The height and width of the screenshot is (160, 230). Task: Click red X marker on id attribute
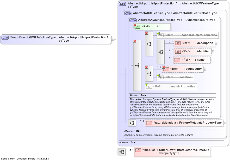click(x=135, y=25)
